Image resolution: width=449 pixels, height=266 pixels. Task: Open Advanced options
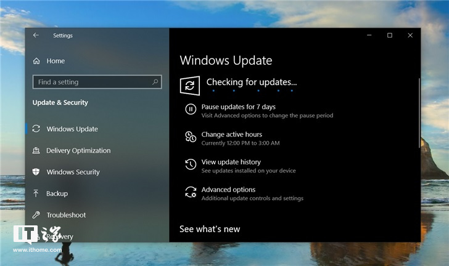[228, 190]
